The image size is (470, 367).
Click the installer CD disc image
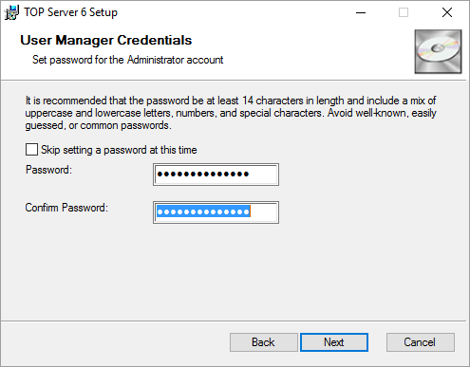(x=438, y=51)
